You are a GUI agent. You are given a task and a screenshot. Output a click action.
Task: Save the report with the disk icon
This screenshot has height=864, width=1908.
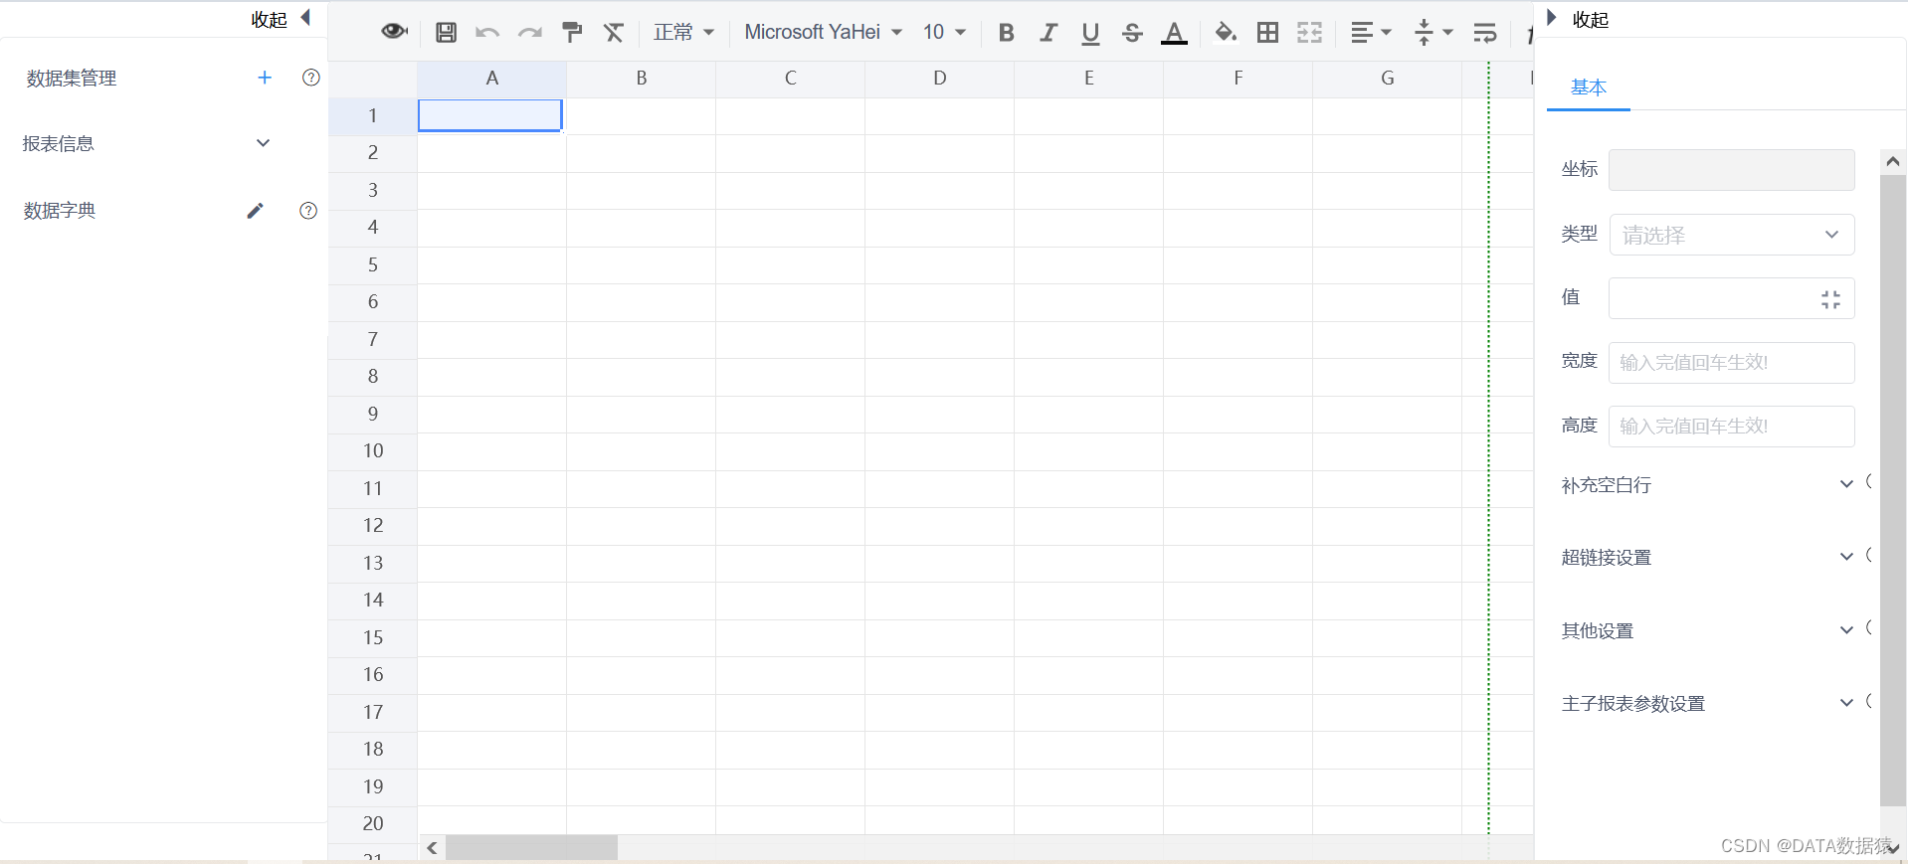tap(446, 32)
